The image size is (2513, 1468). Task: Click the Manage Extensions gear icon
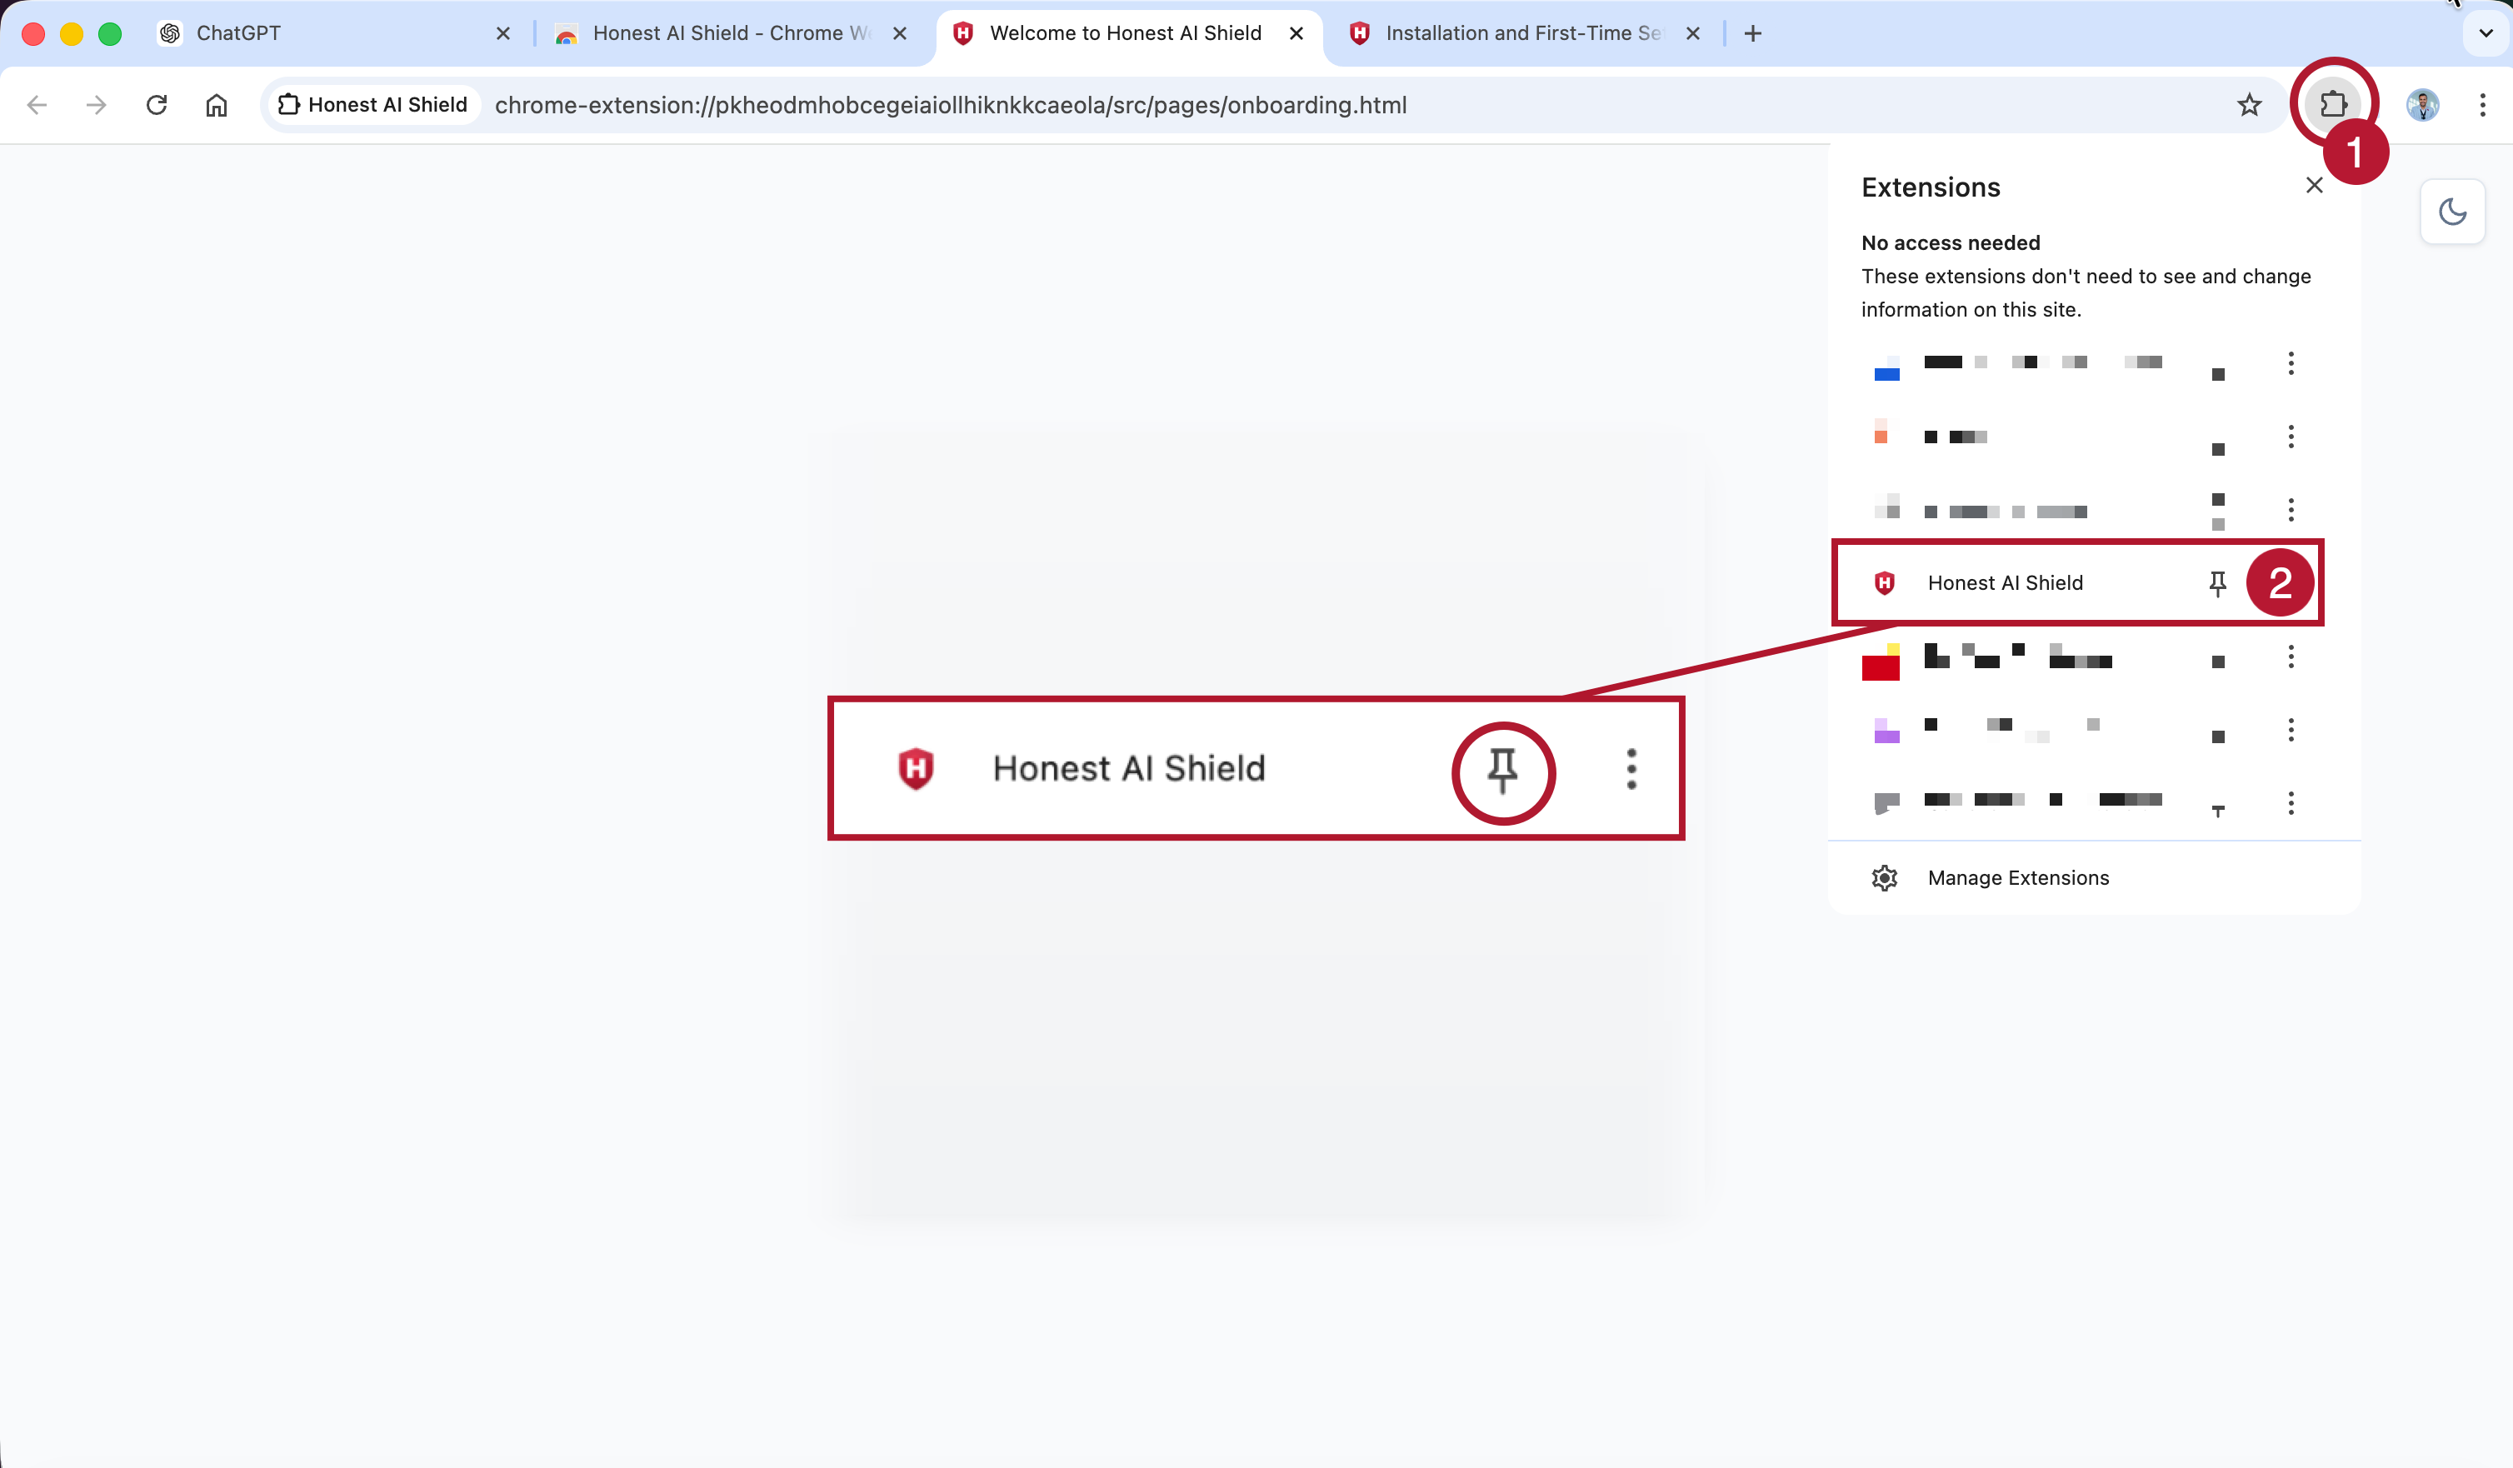pos(1884,877)
